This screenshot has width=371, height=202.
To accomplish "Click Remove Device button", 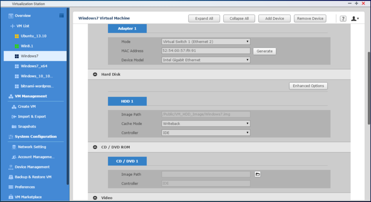I will [310, 18].
